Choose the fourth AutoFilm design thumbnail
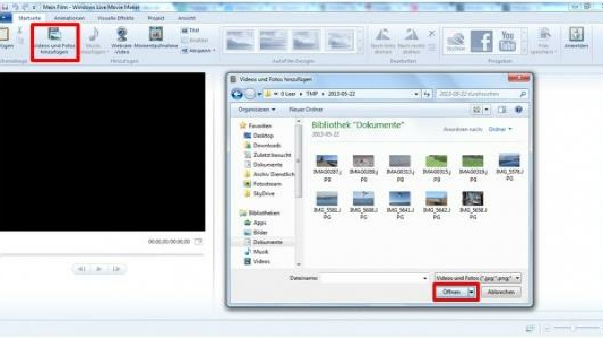603x339 pixels. [x=340, y=40]
